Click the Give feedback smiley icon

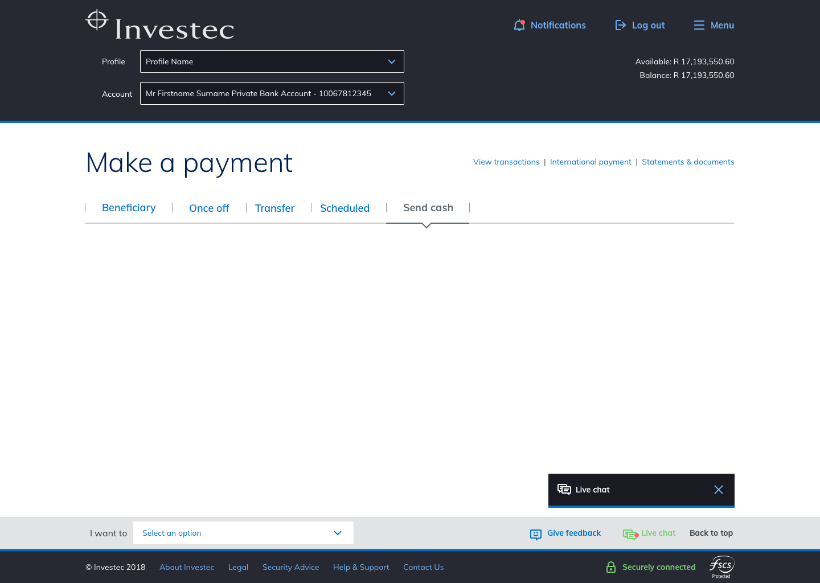pyautogui.click(x=535, y=534)
